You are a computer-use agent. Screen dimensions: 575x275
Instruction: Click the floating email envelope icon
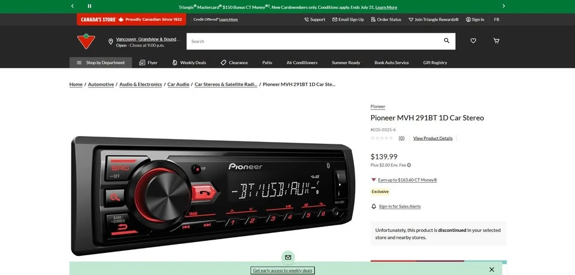pos(288,257)
